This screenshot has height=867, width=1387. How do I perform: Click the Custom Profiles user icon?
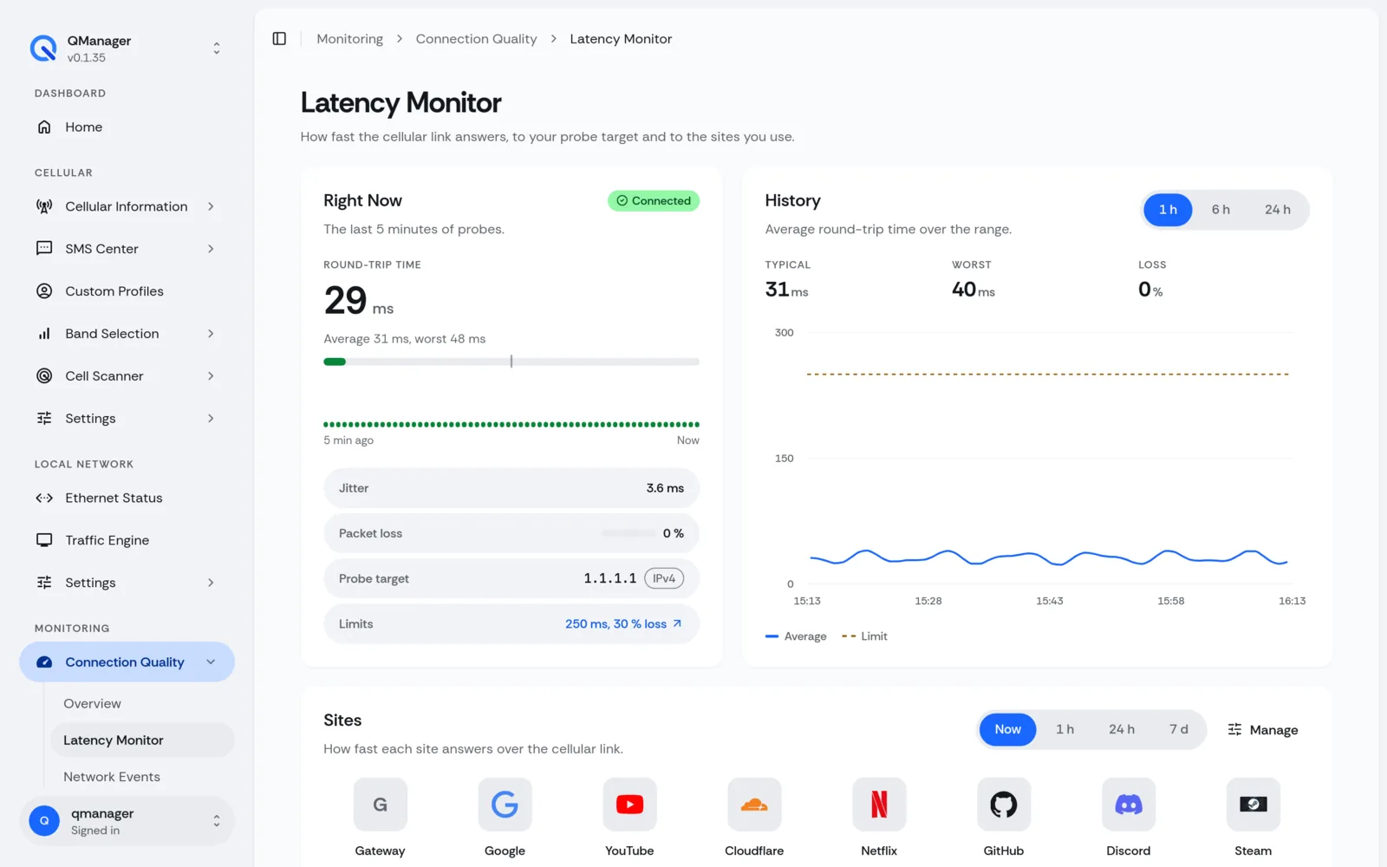tap(44, 291)
